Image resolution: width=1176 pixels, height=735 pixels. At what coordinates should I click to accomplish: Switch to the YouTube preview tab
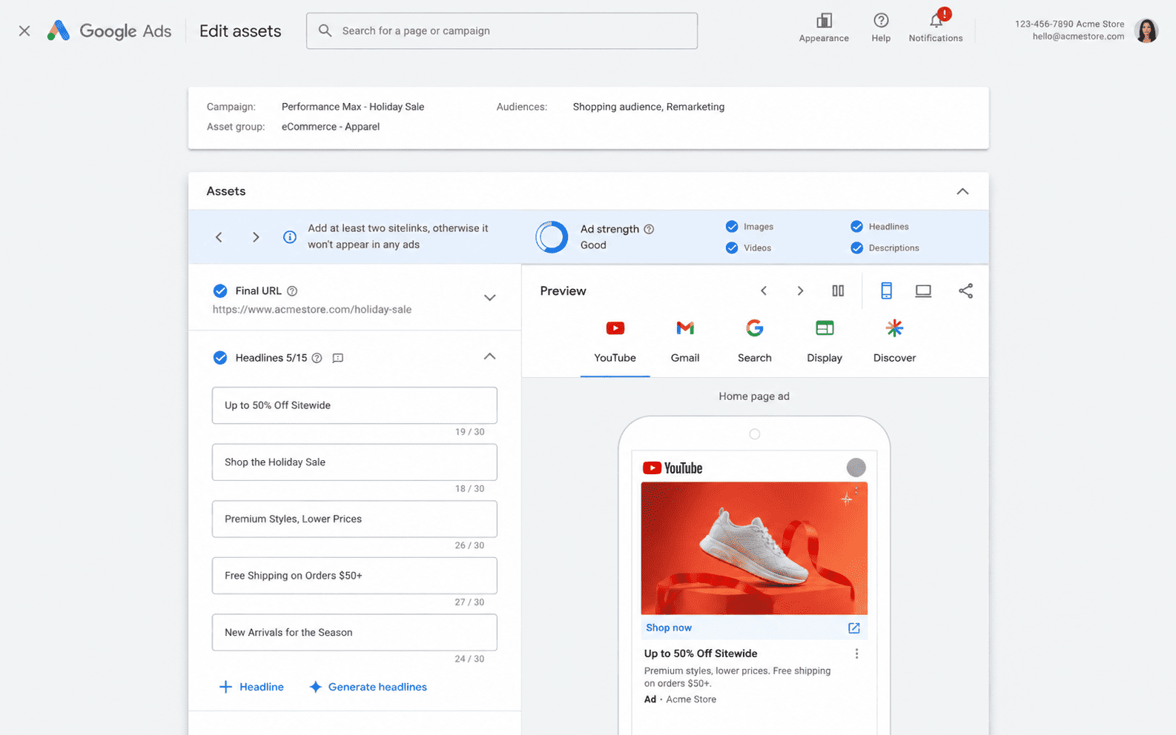click(x=615, y=342)
